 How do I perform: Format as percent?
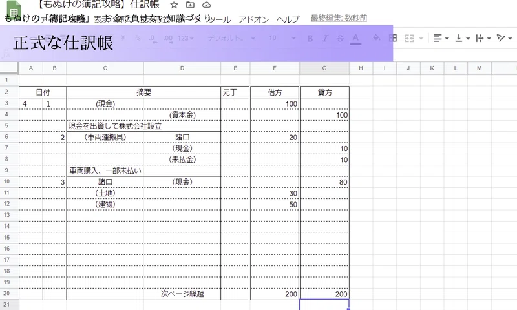click(x=138, y=38)
